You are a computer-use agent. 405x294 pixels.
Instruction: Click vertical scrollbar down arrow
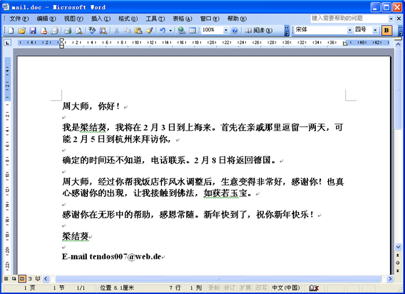click(x=398, y=247)
